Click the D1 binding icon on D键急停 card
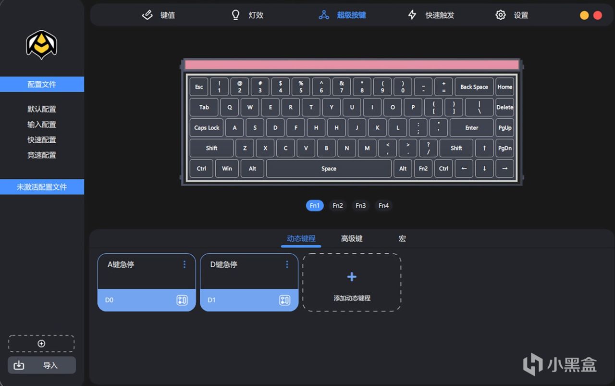The height and width of the screenshot is (386, 615). (x=285, y=300)
